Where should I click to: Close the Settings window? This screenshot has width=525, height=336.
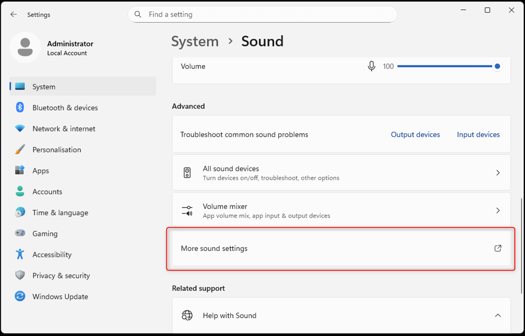[512, 10]
